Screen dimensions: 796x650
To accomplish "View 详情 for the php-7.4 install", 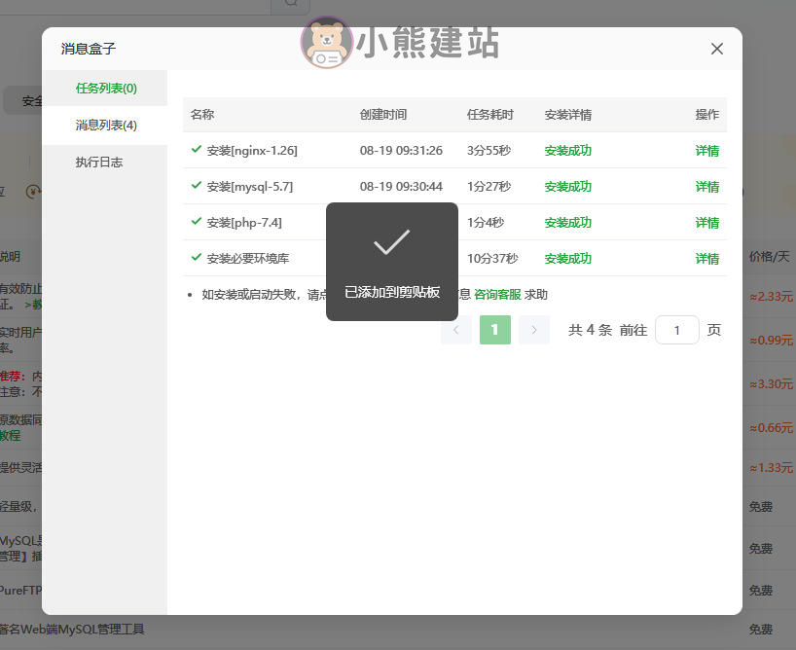I will click(707, 223).
